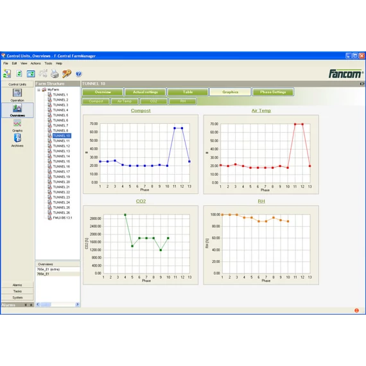The image size is (366, 366).
Task: Open the System sidebar section
Action: point(17,297)
